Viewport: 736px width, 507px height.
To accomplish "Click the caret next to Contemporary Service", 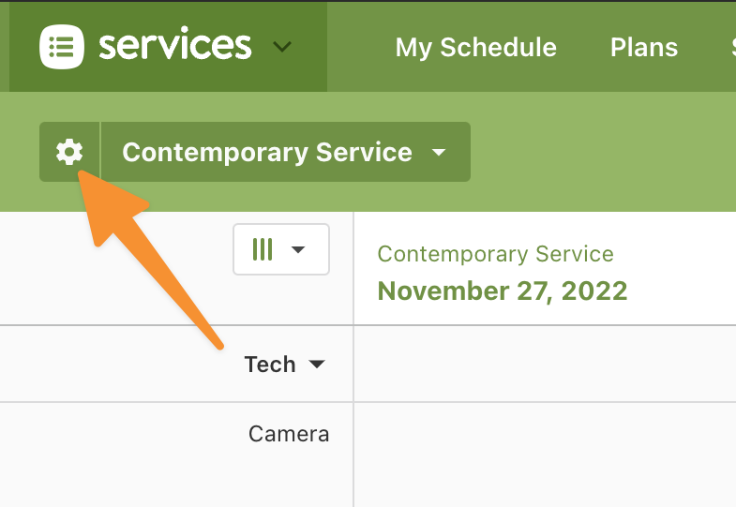I will pos(439,153).
